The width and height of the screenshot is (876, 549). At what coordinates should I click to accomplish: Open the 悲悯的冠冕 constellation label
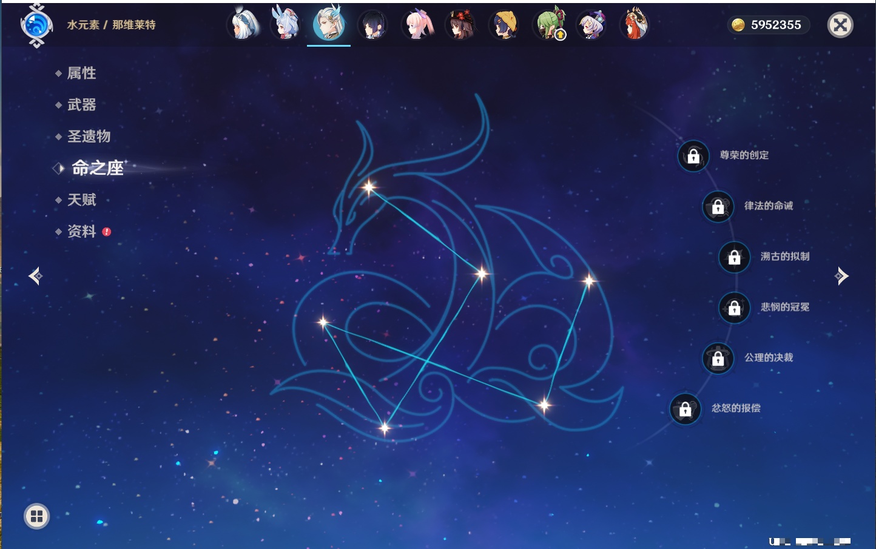tap(785, 307)
